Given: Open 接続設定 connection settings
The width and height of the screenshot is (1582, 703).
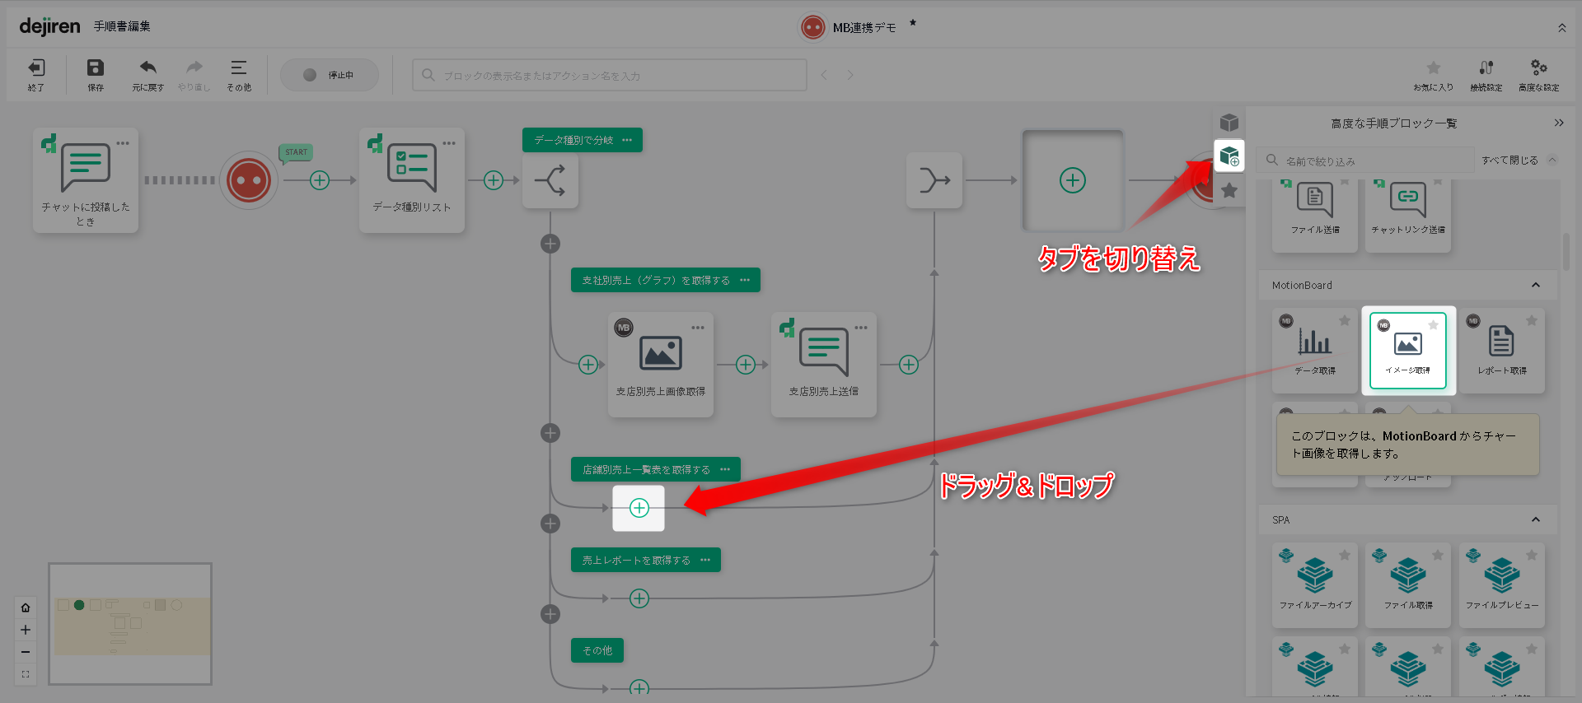Looking at the screenshot, I should 1486,74.
